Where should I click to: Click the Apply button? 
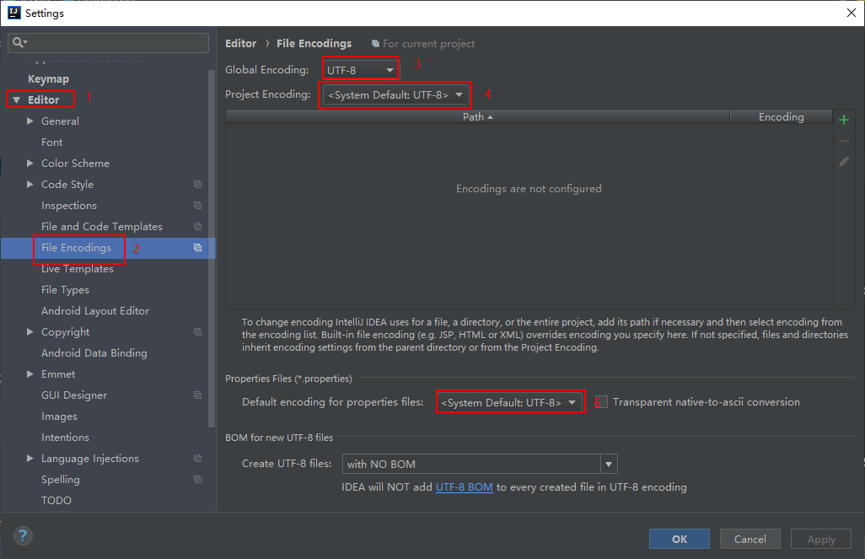point(821,539)
